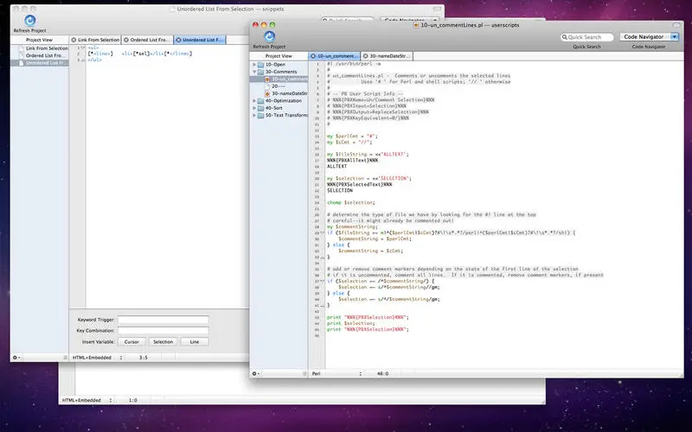This screenshot has width=692, height=432.
Task: Close the 'Ordered List Fro...' tab
Action: (126, 40)
